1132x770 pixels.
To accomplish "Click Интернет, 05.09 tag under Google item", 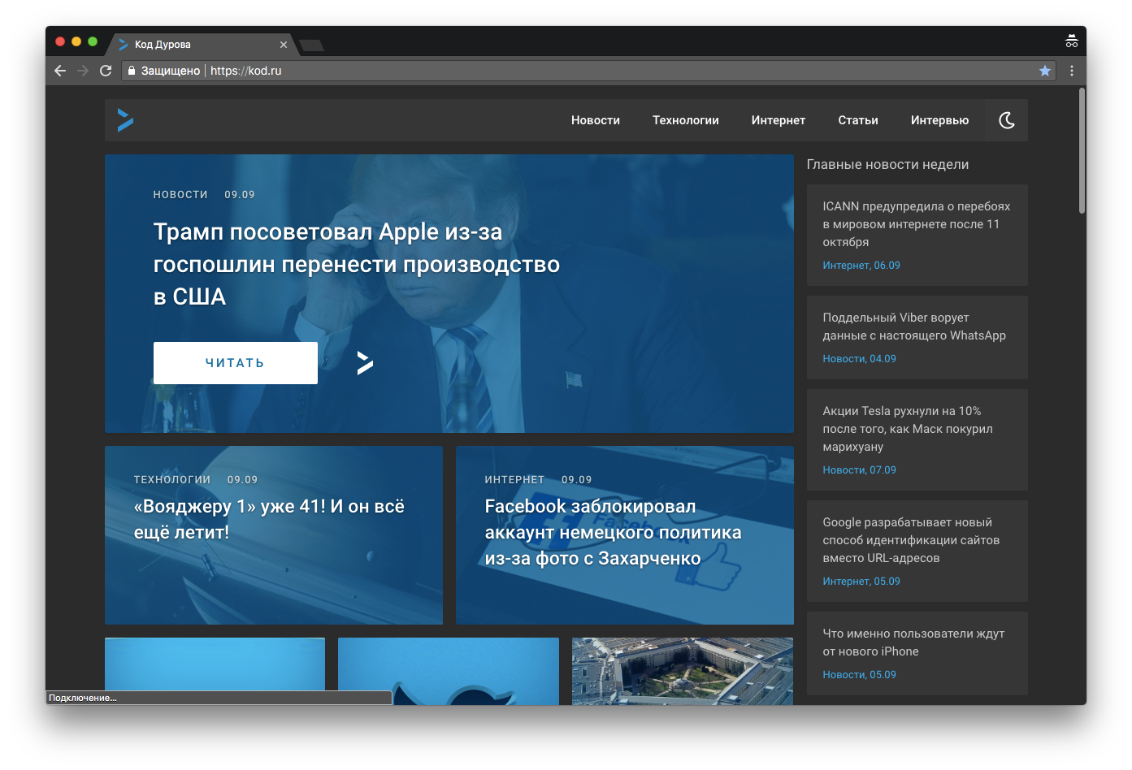I will (x=861, y=582).
